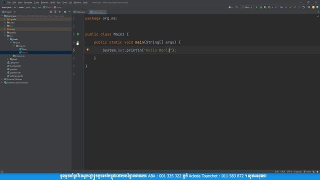Open the Navigate menu
The width and height of the screenshot is (320, 180).
pos(28,2)
